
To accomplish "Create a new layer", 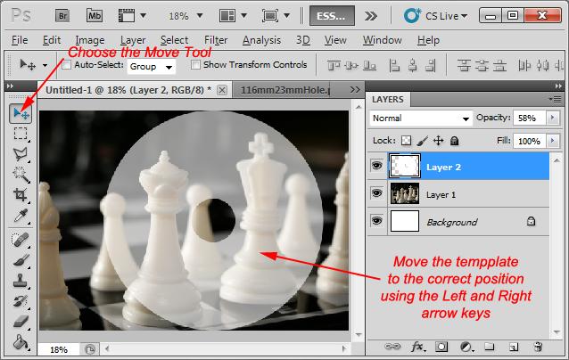I will [x=514, y=347].
